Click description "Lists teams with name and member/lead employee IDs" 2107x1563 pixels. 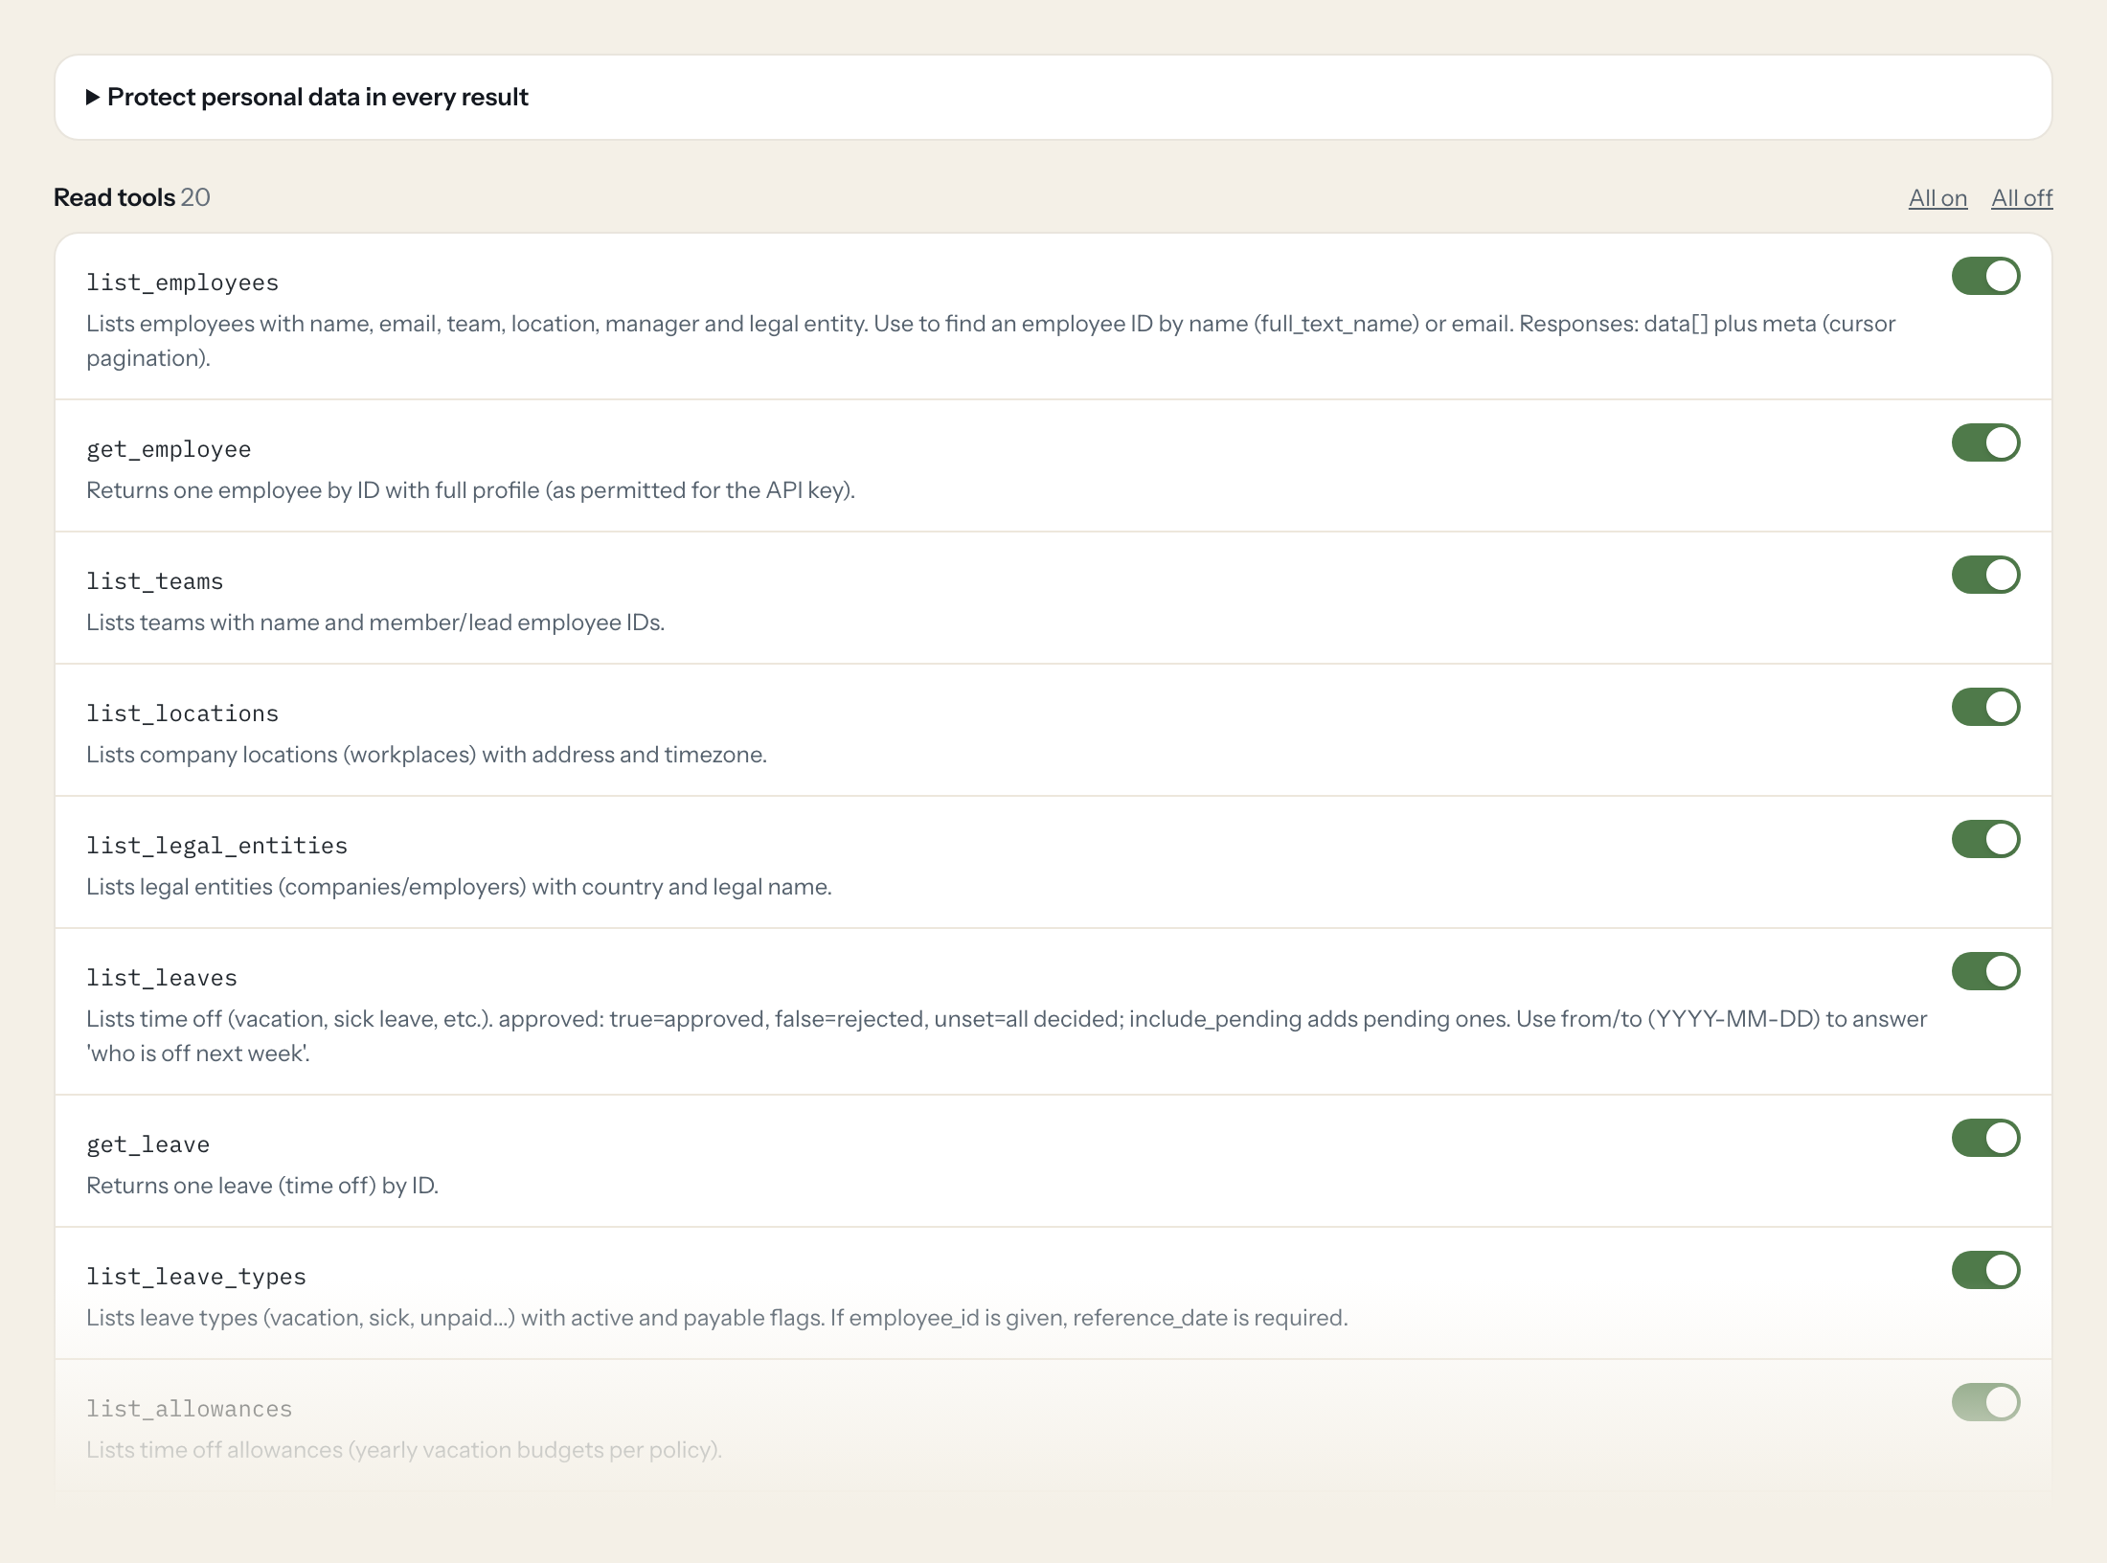[x=375, y=623]
